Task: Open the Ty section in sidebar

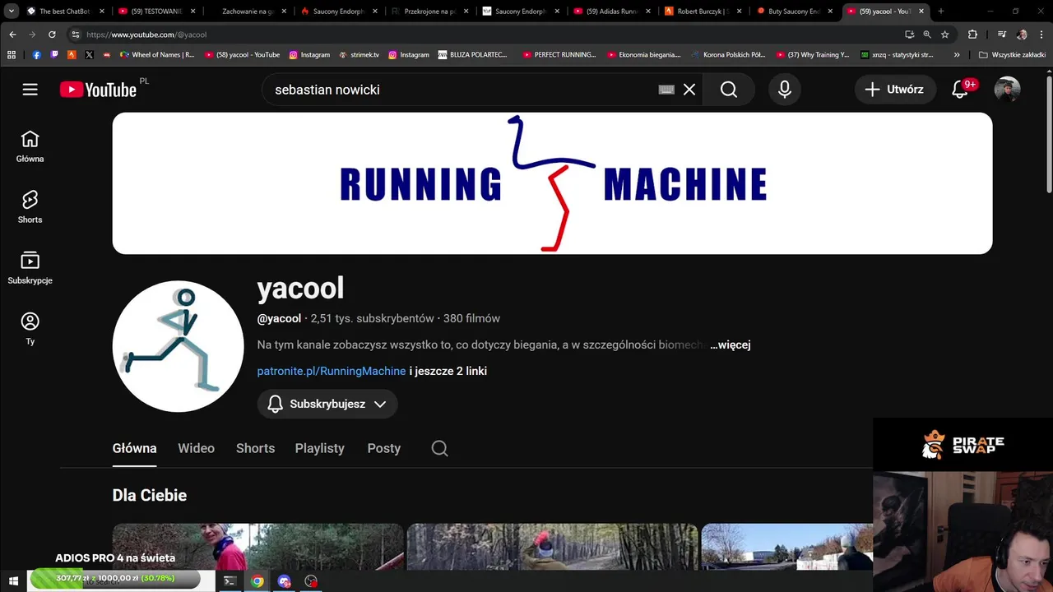Action: click(30, 329)
